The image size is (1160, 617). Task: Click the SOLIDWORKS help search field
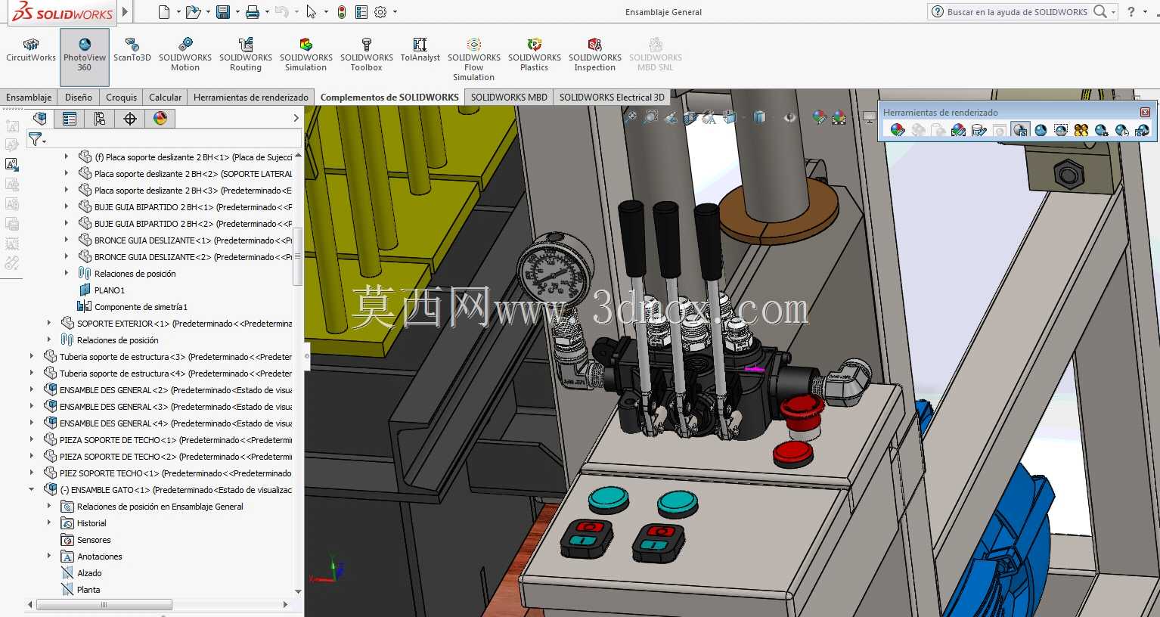[1016, 12]
